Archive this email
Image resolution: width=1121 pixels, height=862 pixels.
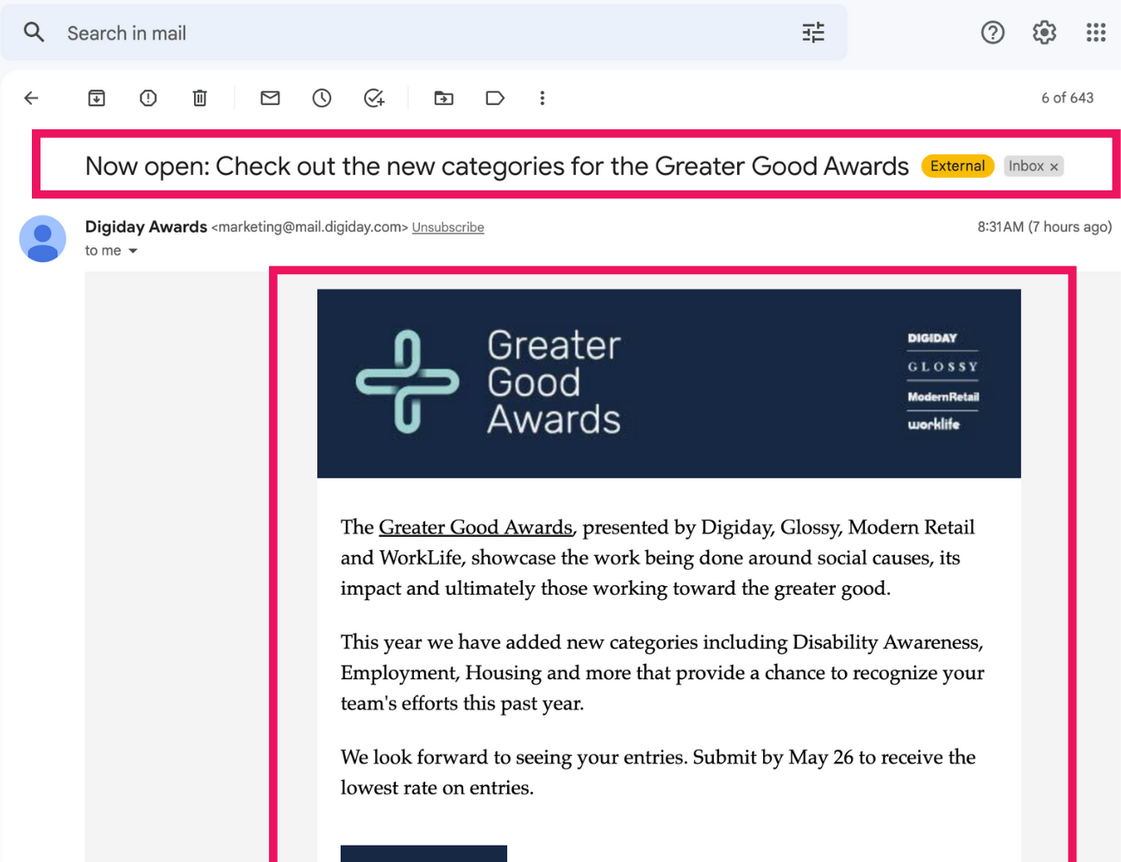pyautogui.click(x=96, y=98)
